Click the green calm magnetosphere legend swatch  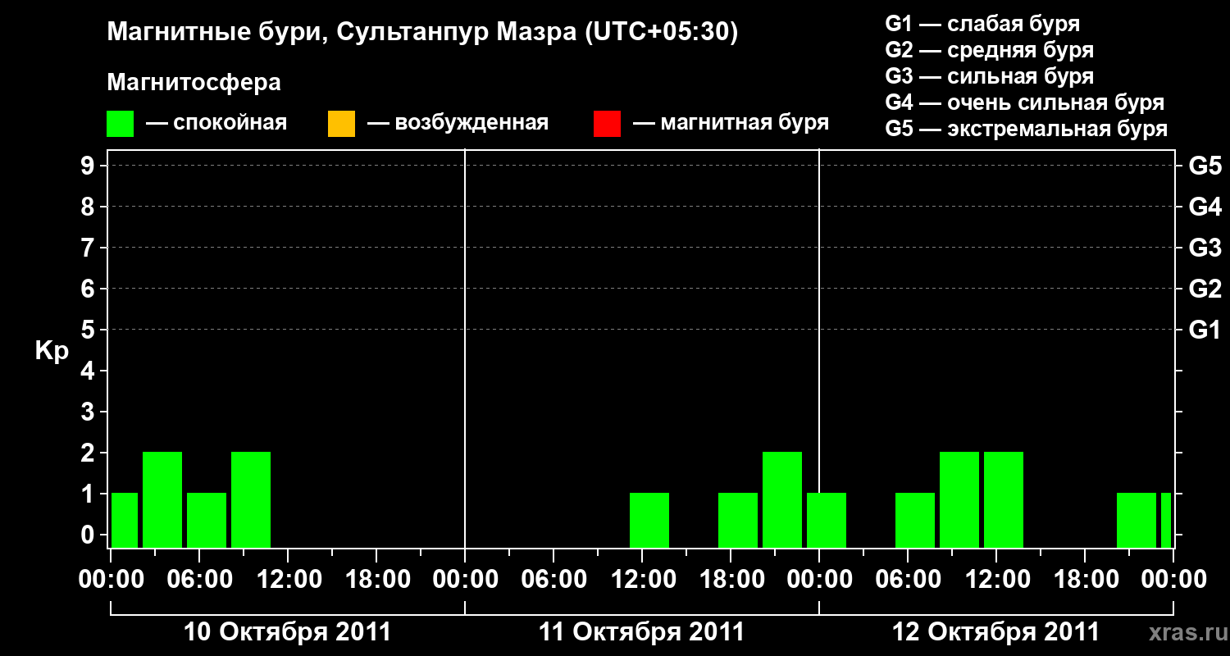pyautogui.click(x=121, y=124)
